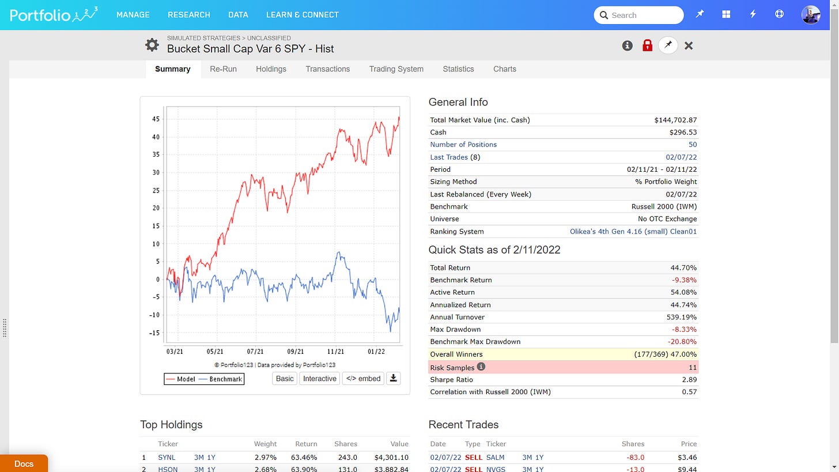Click the Benchmark Return value -9.38%

click(684, 280)
